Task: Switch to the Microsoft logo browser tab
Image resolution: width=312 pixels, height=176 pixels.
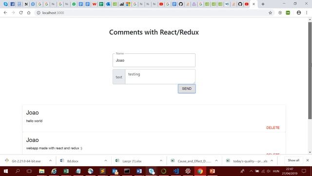Action: [x=128, y=4]
